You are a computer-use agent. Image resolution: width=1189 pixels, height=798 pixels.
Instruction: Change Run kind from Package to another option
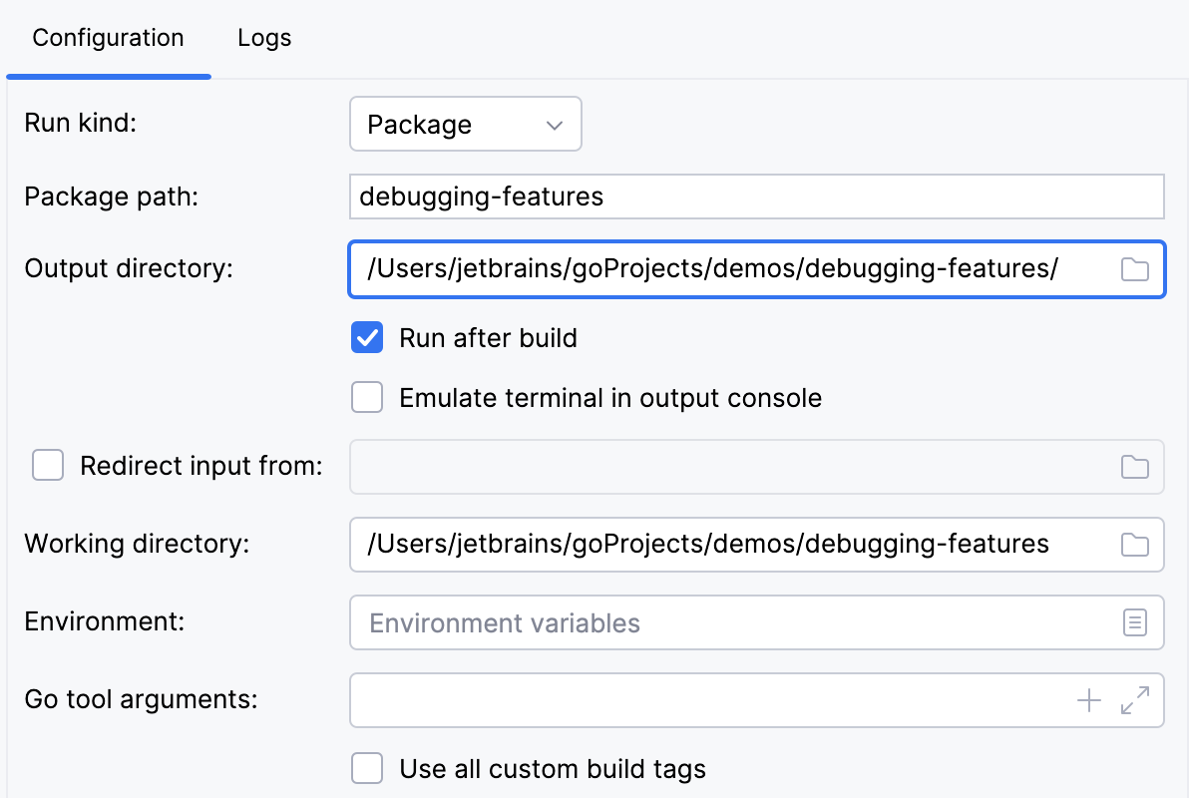coord(465,124)
